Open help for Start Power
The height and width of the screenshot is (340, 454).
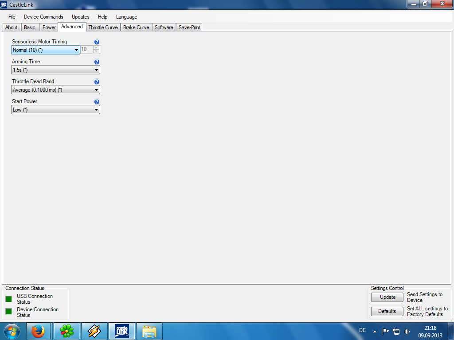(x=97, y=102)
